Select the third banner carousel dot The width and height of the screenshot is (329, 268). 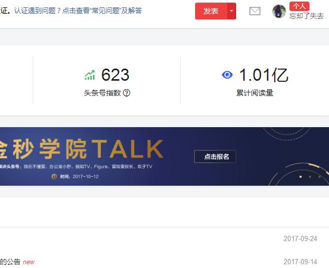pos(320,177)
